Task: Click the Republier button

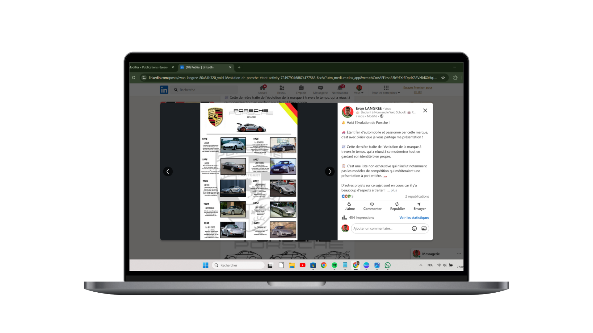Action: pyautogui.click(x=397, y=206)
